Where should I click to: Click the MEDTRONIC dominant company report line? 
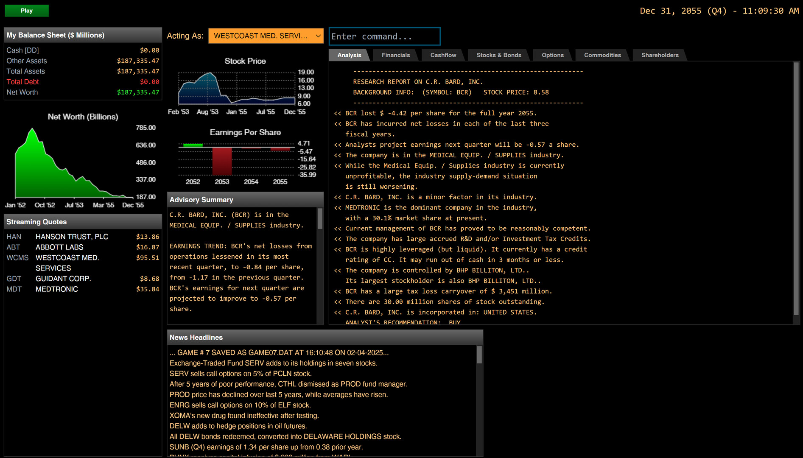point(435,213)
